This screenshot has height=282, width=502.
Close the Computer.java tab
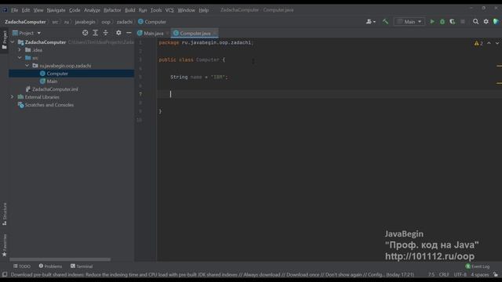coord(214,33)
